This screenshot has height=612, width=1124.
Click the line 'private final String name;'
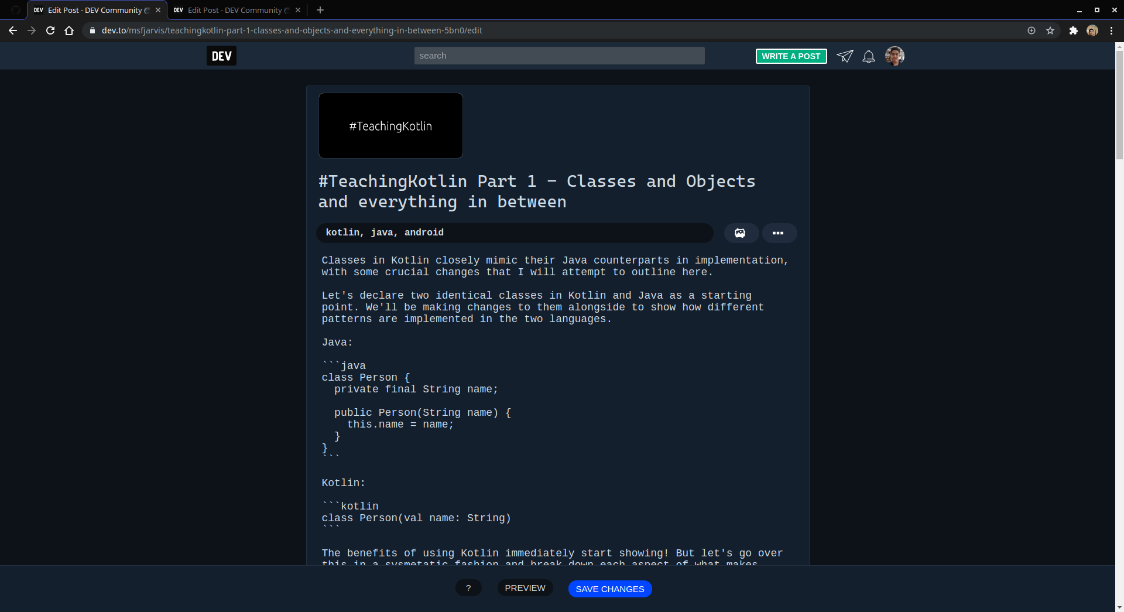pos(416,389)
